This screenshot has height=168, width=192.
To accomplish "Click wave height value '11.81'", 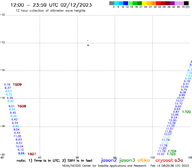I will click(168, 132).
